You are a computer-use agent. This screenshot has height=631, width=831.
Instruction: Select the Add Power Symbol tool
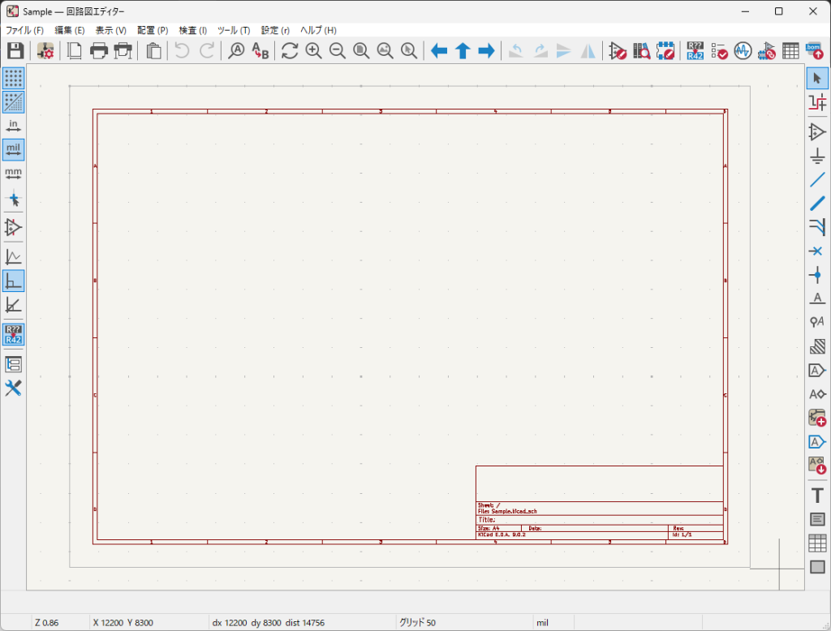point(817,156)
